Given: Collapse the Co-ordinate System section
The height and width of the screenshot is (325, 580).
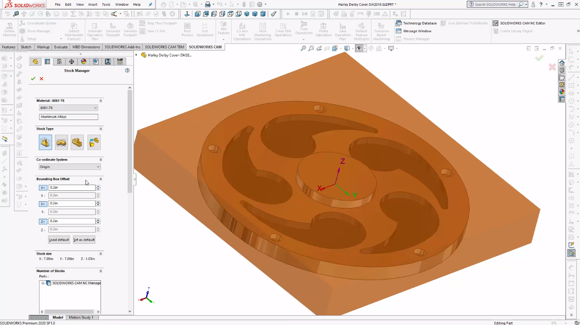Looking at the screenshot, I should (x=101, y=159).
